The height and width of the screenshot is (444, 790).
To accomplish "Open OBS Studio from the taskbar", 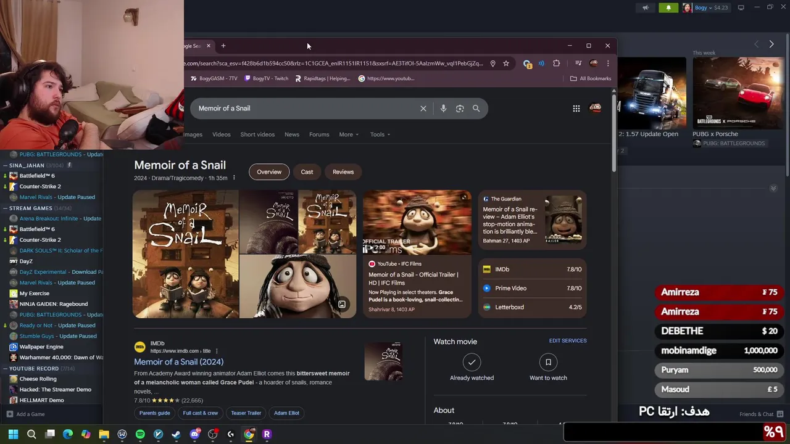I will (213, 434).
